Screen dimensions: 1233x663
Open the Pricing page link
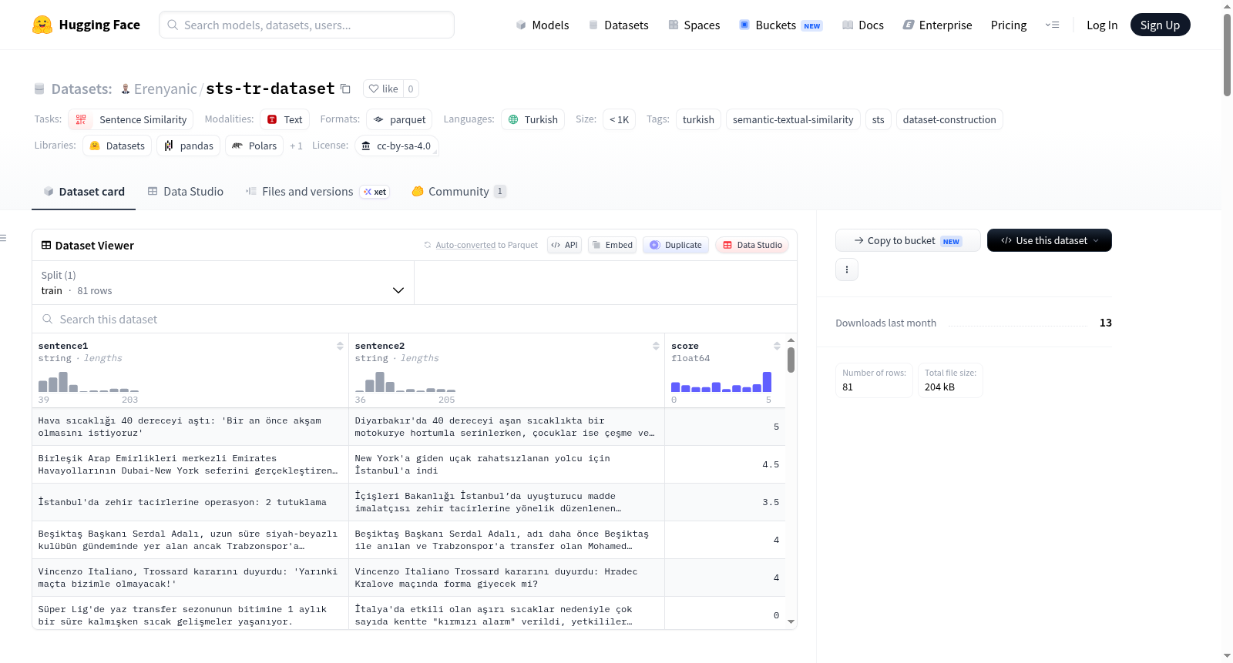click(x=1009, y=25)
